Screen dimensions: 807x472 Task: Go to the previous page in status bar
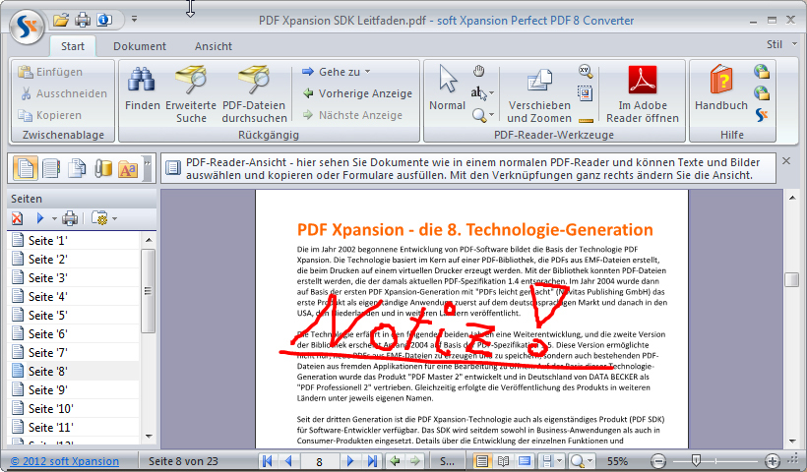pos(287,460)
